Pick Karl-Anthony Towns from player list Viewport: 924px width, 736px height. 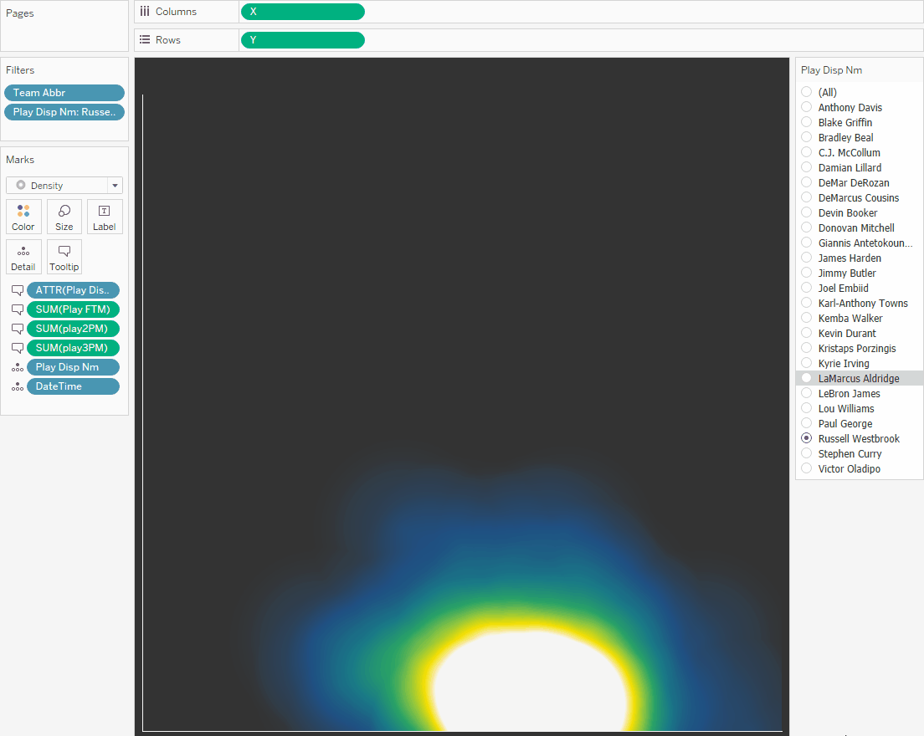(863, 304)
